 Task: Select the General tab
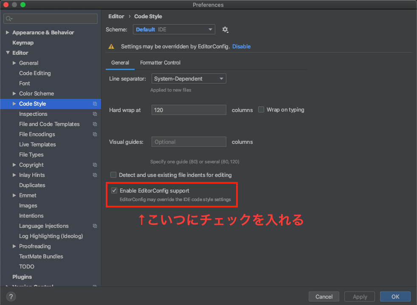pyautogui.click(x=120, y=62)
